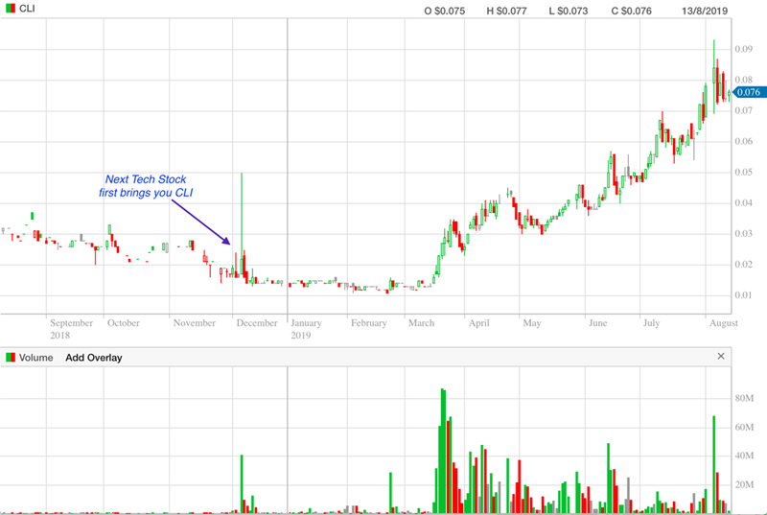Click the open price O $0.075

tap(444, 11)
